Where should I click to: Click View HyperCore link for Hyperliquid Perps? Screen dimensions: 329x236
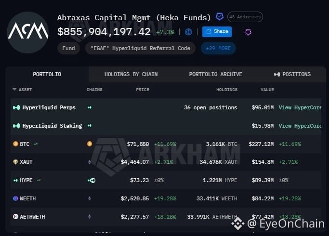tap(300, 107)
